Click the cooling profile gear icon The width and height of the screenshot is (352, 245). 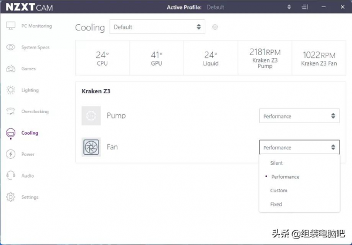pyautogui.click(x=215, y=27)
